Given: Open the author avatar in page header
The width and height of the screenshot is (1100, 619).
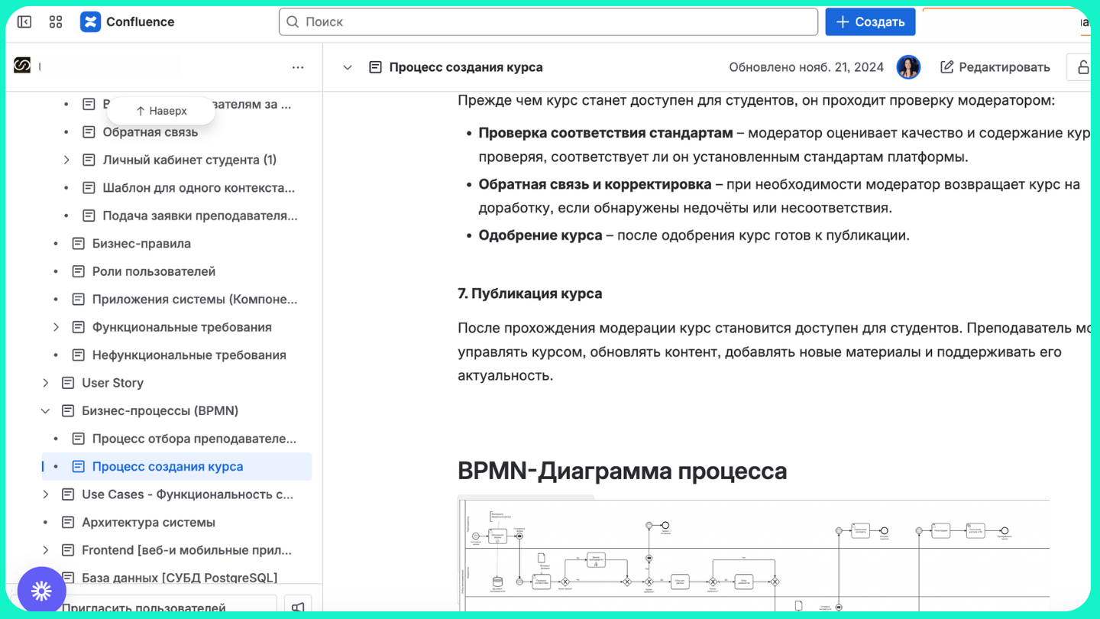Looking at the screenshot, I should click(x=908, y=67).
